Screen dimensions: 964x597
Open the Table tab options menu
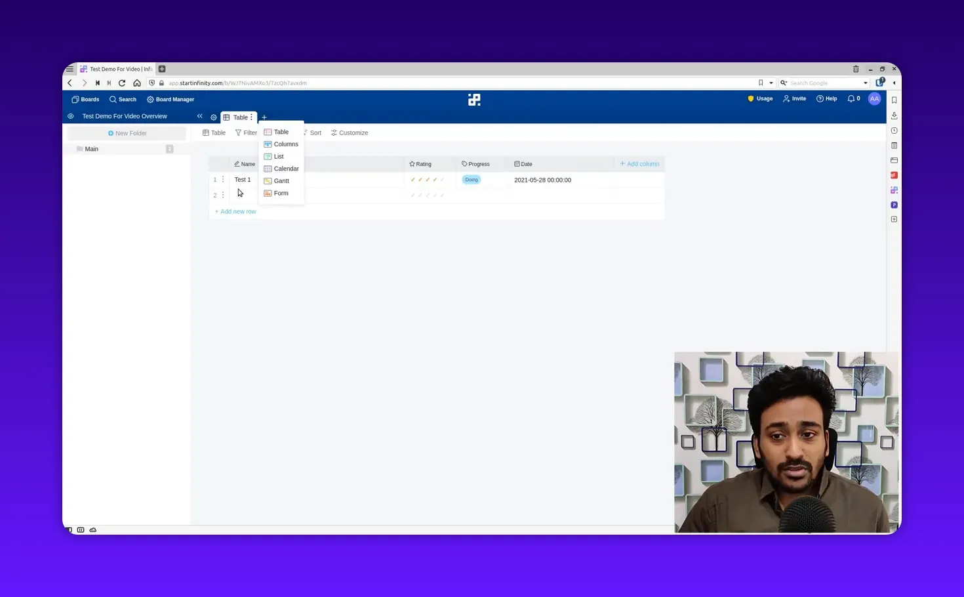pos(251,117)
